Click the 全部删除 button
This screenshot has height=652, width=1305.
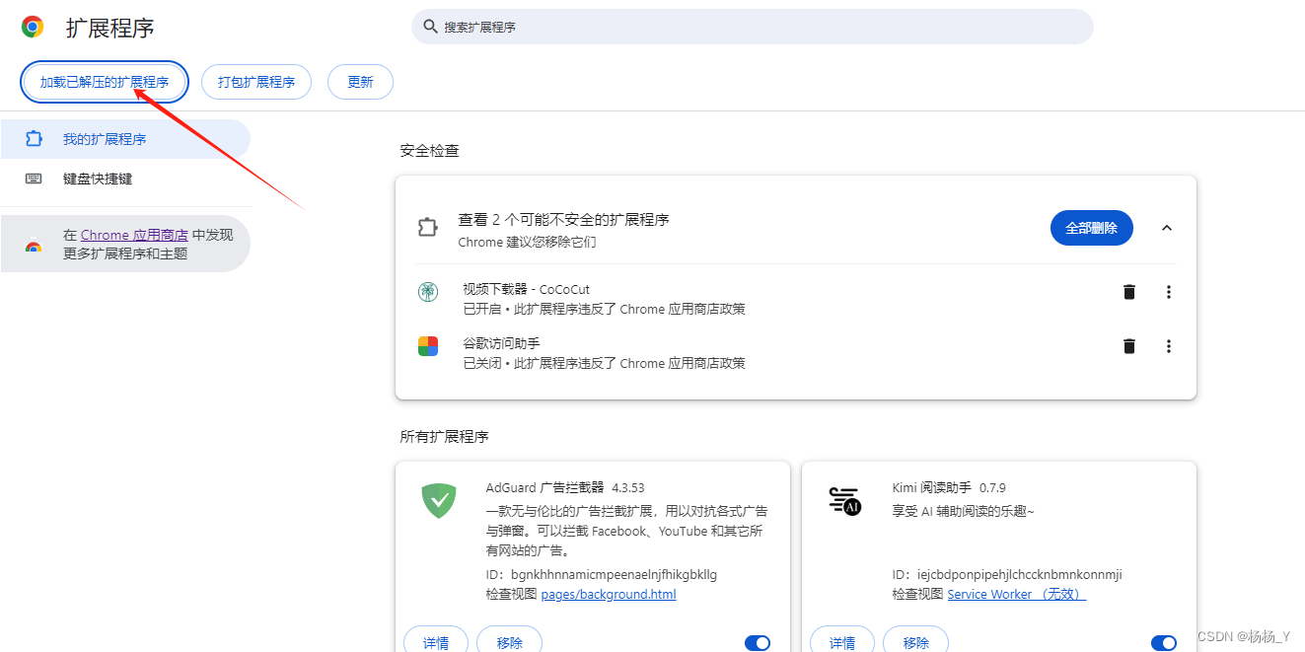tap(1092, 228)
